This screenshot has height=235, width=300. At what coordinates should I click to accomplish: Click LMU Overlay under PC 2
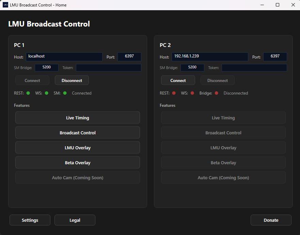[223, 148]
